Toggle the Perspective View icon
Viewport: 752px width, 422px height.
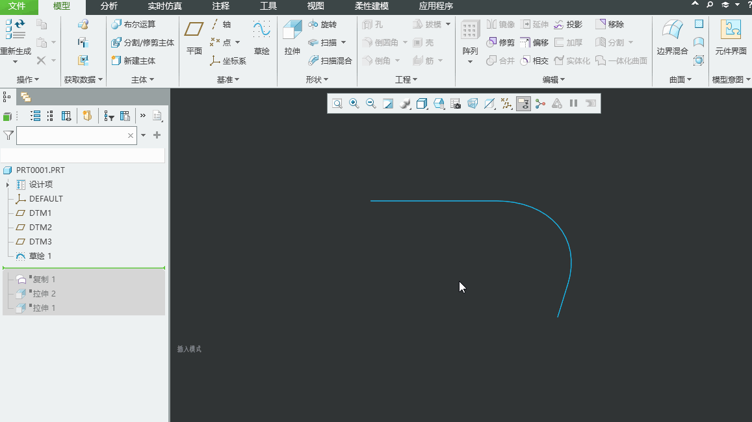[473, 103]
